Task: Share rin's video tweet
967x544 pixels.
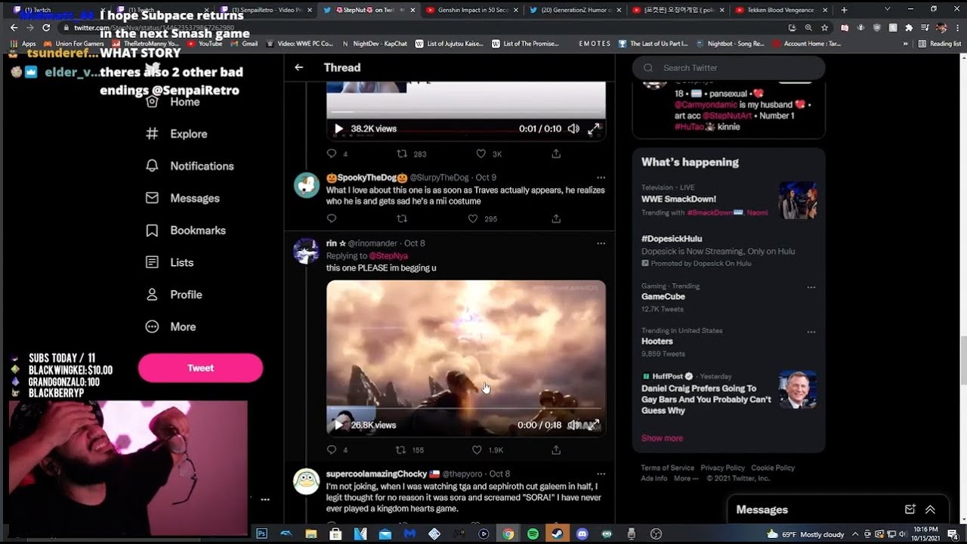Action: [556, 450]
